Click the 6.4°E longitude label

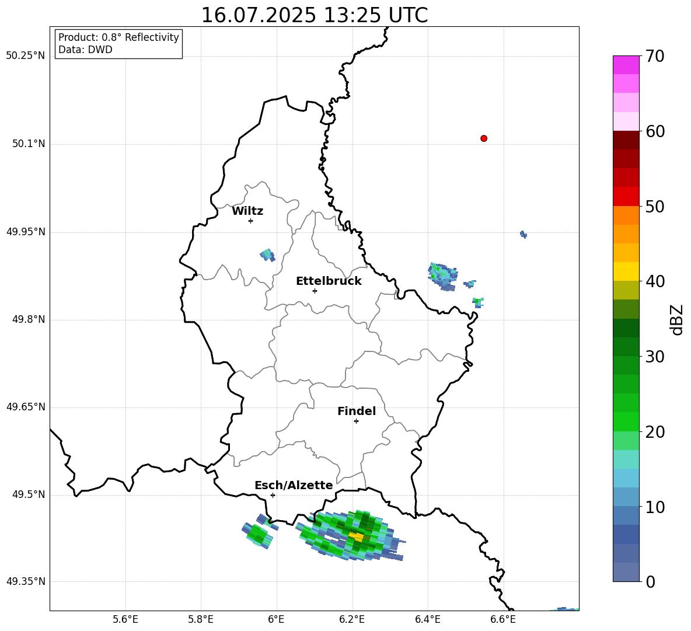point(427,619)
